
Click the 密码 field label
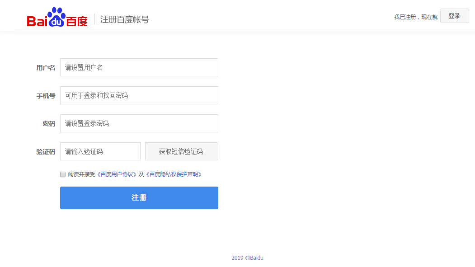[x=49, y=124]
